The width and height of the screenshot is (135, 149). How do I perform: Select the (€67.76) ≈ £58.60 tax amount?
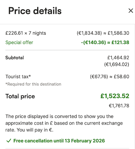(110, 76)
